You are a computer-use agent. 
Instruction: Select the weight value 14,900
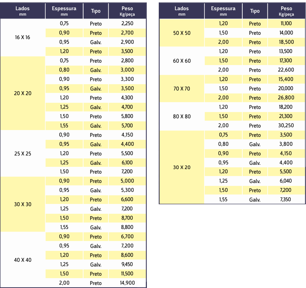127,283
